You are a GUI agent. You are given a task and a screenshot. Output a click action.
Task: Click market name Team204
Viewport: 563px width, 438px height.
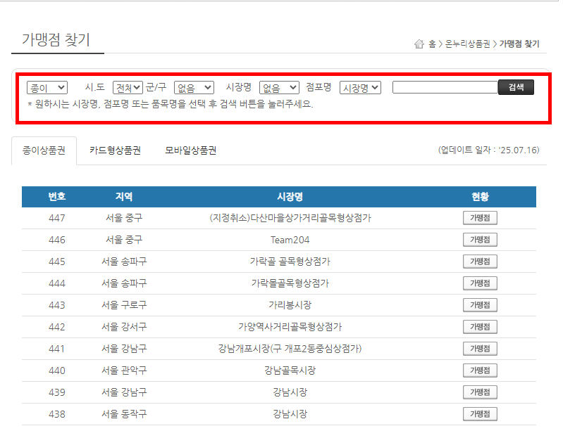pyautogui.click(x=290, y=240)
